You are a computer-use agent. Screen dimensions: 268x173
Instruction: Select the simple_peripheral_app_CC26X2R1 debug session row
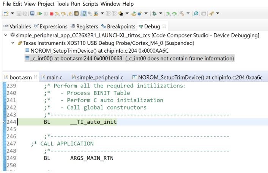point(135,35)
